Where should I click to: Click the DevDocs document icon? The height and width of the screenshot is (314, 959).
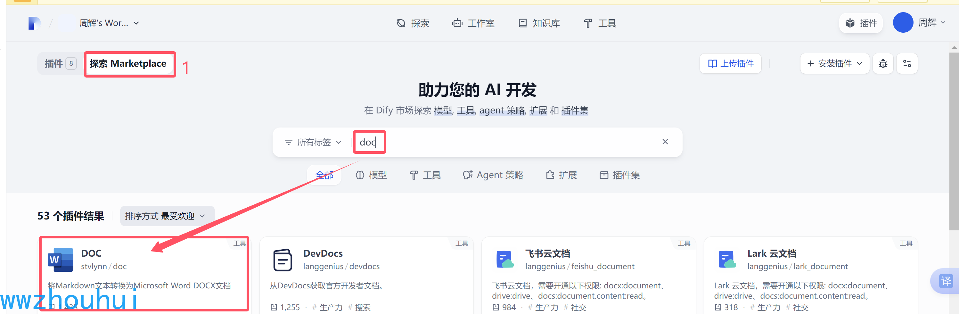tap(283, 260)
